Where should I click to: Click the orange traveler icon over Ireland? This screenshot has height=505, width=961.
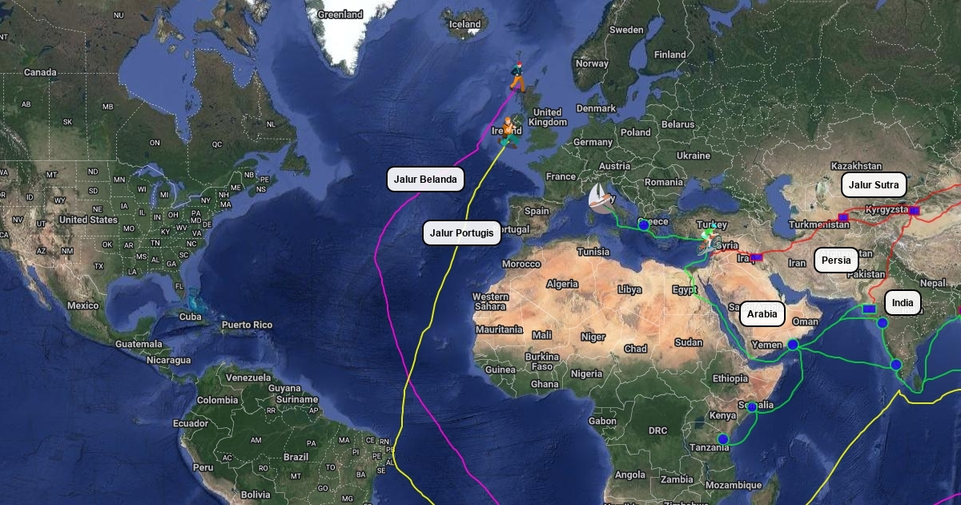pos(508,132)
